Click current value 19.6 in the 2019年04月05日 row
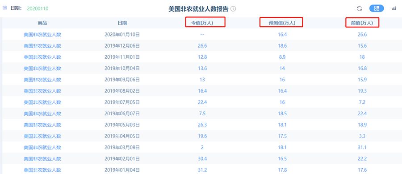 (x=202, y=136)
